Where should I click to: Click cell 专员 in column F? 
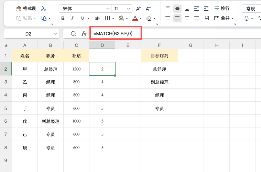(x=160, y=108)
